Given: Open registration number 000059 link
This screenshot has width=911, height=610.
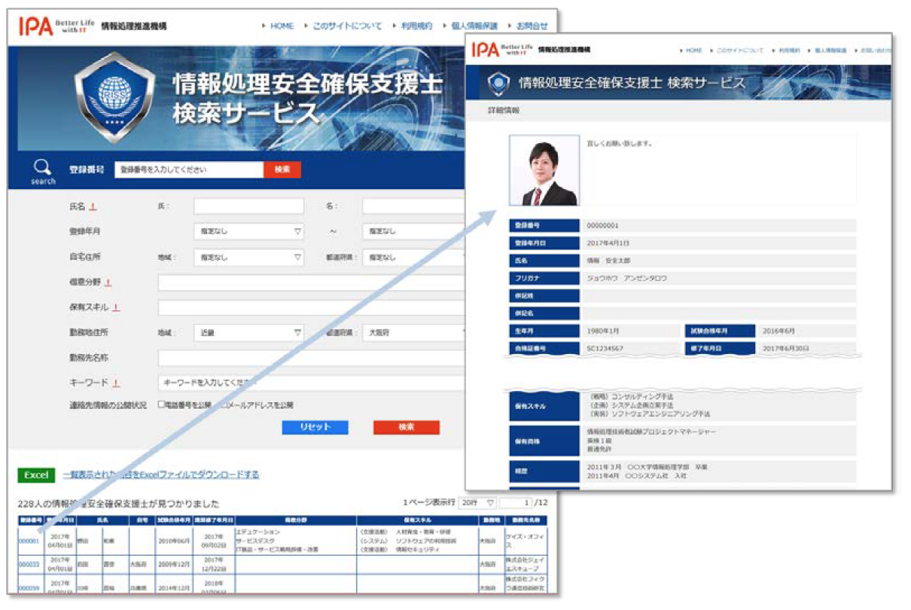Looking at the screenshot, I should click(29, 587).
